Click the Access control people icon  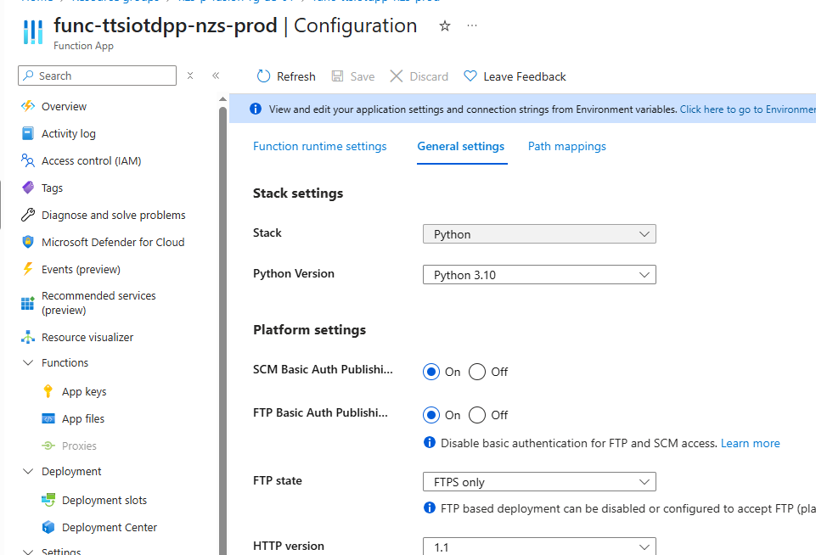coord(28,160)
